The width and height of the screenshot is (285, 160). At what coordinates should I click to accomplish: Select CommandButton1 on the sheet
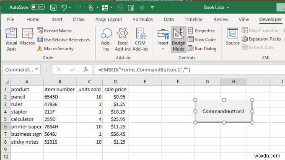point(223,111)
